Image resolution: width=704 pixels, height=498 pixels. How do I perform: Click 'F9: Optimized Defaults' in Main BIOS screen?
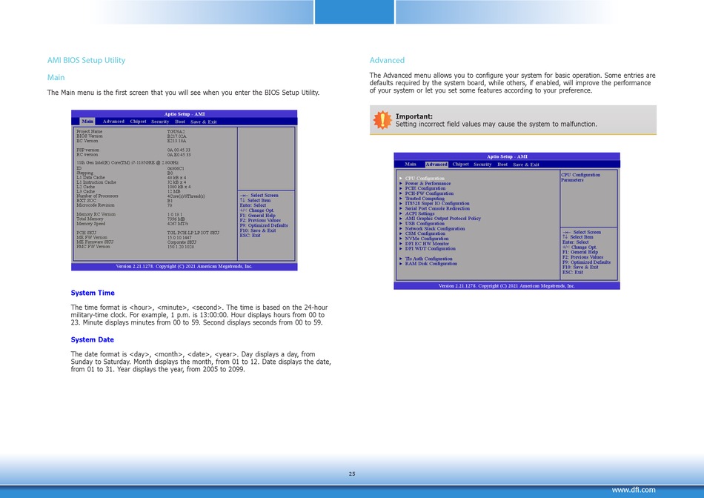264,225
